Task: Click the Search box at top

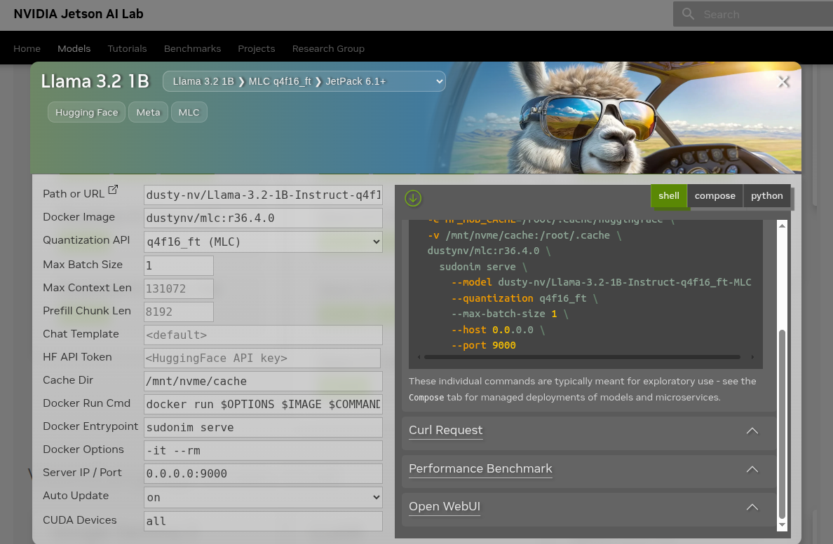Action: pyautogui.click(x=753, y=14)
